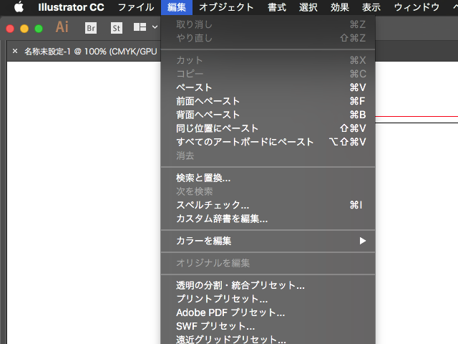This screenshot has width=458, height=344.
Task: Choose すべてのアートボードにペースト menu item
Action: click(268, 142)
